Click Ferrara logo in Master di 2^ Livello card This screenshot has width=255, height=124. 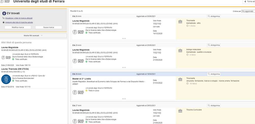tap(78, 92)
